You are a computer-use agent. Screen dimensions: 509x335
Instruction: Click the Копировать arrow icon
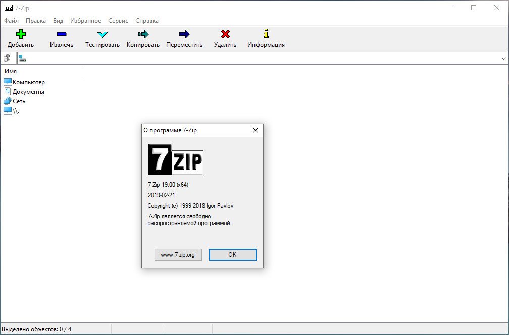tap(143, 34)
